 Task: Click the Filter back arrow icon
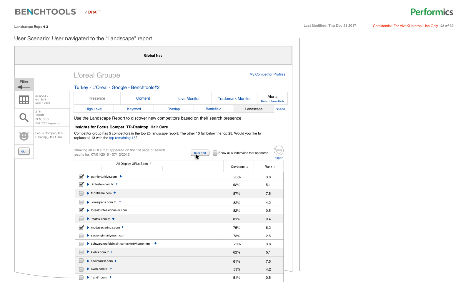click(24, 87)
